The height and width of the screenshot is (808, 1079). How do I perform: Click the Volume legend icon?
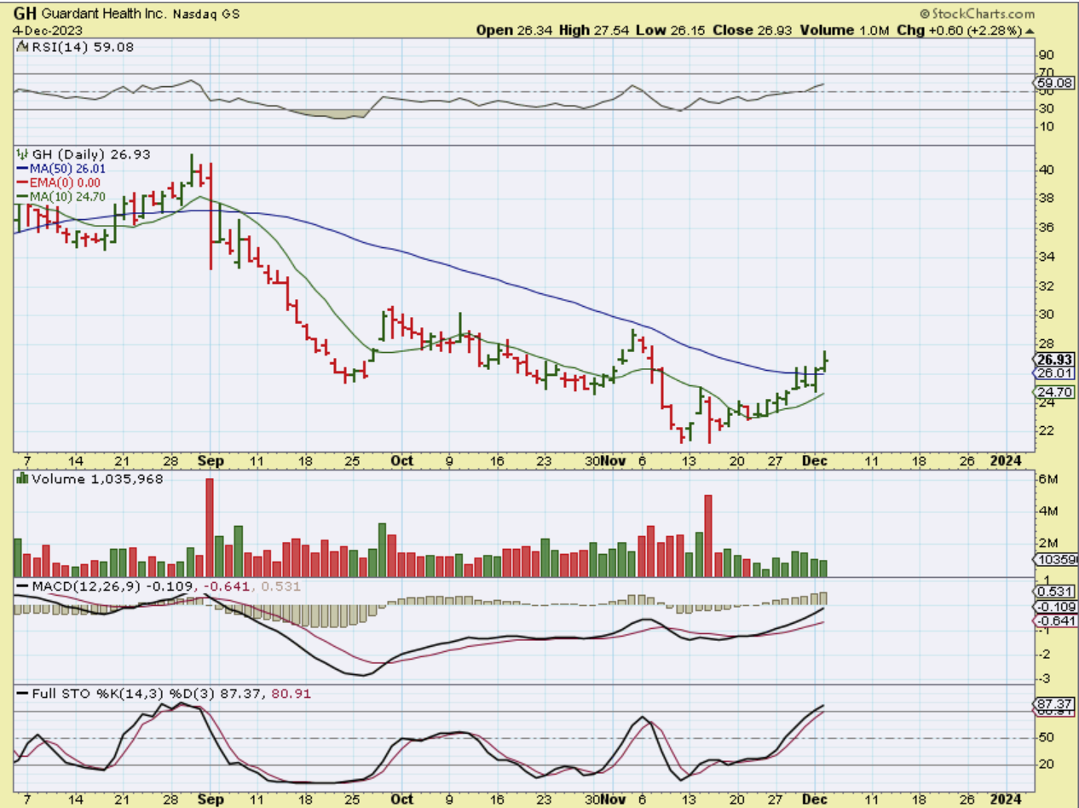23,479
